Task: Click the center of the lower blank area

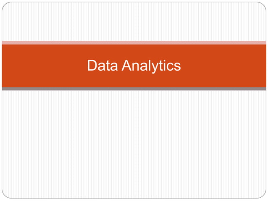Action: (x=134, y=144)
